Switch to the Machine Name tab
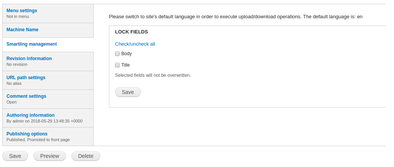Image resolution: width=394 pixels, height=167 pixels. [x=22, y=30]
